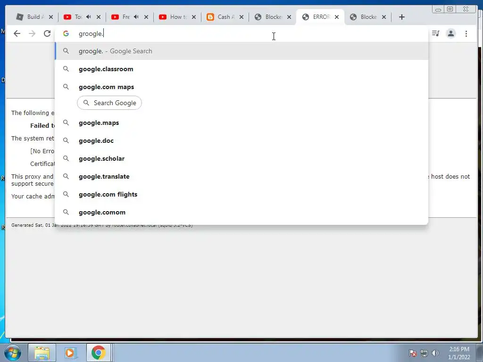This screenshot has height=362, width=483.
Task: Open Windows Media Player from taskbar
Action: pos(70,353)
